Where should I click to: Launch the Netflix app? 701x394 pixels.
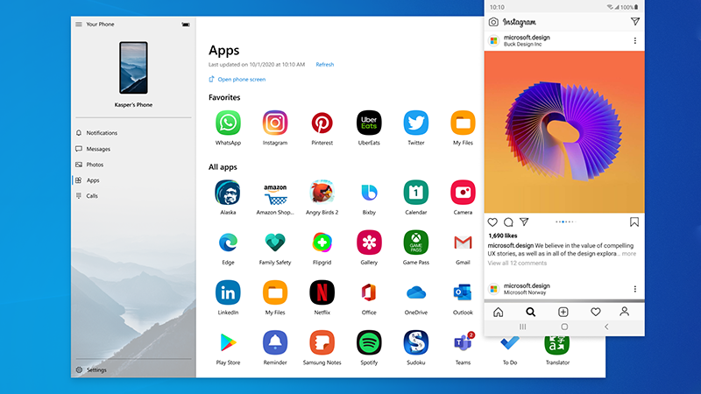(x=322, y=292)
